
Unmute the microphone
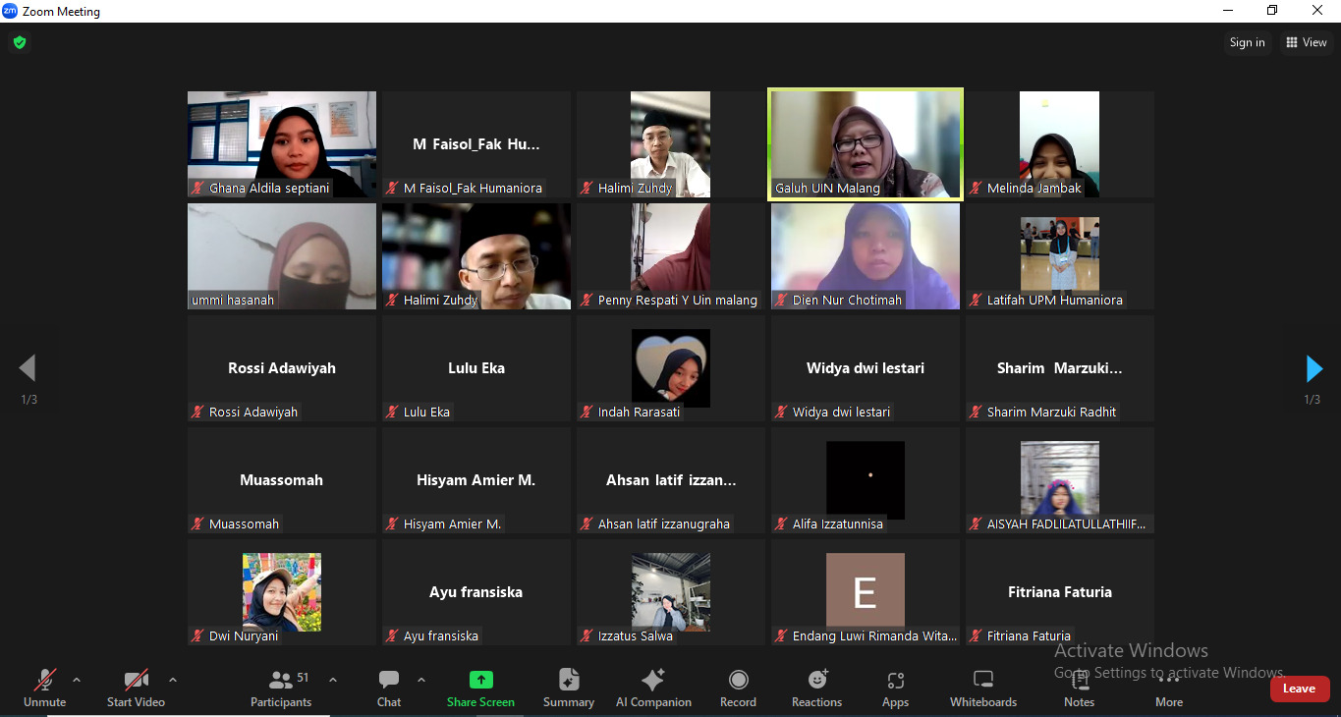45,681
